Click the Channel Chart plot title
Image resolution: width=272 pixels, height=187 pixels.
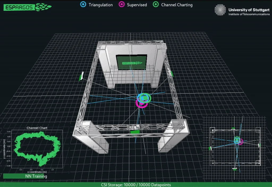point(37,128)
